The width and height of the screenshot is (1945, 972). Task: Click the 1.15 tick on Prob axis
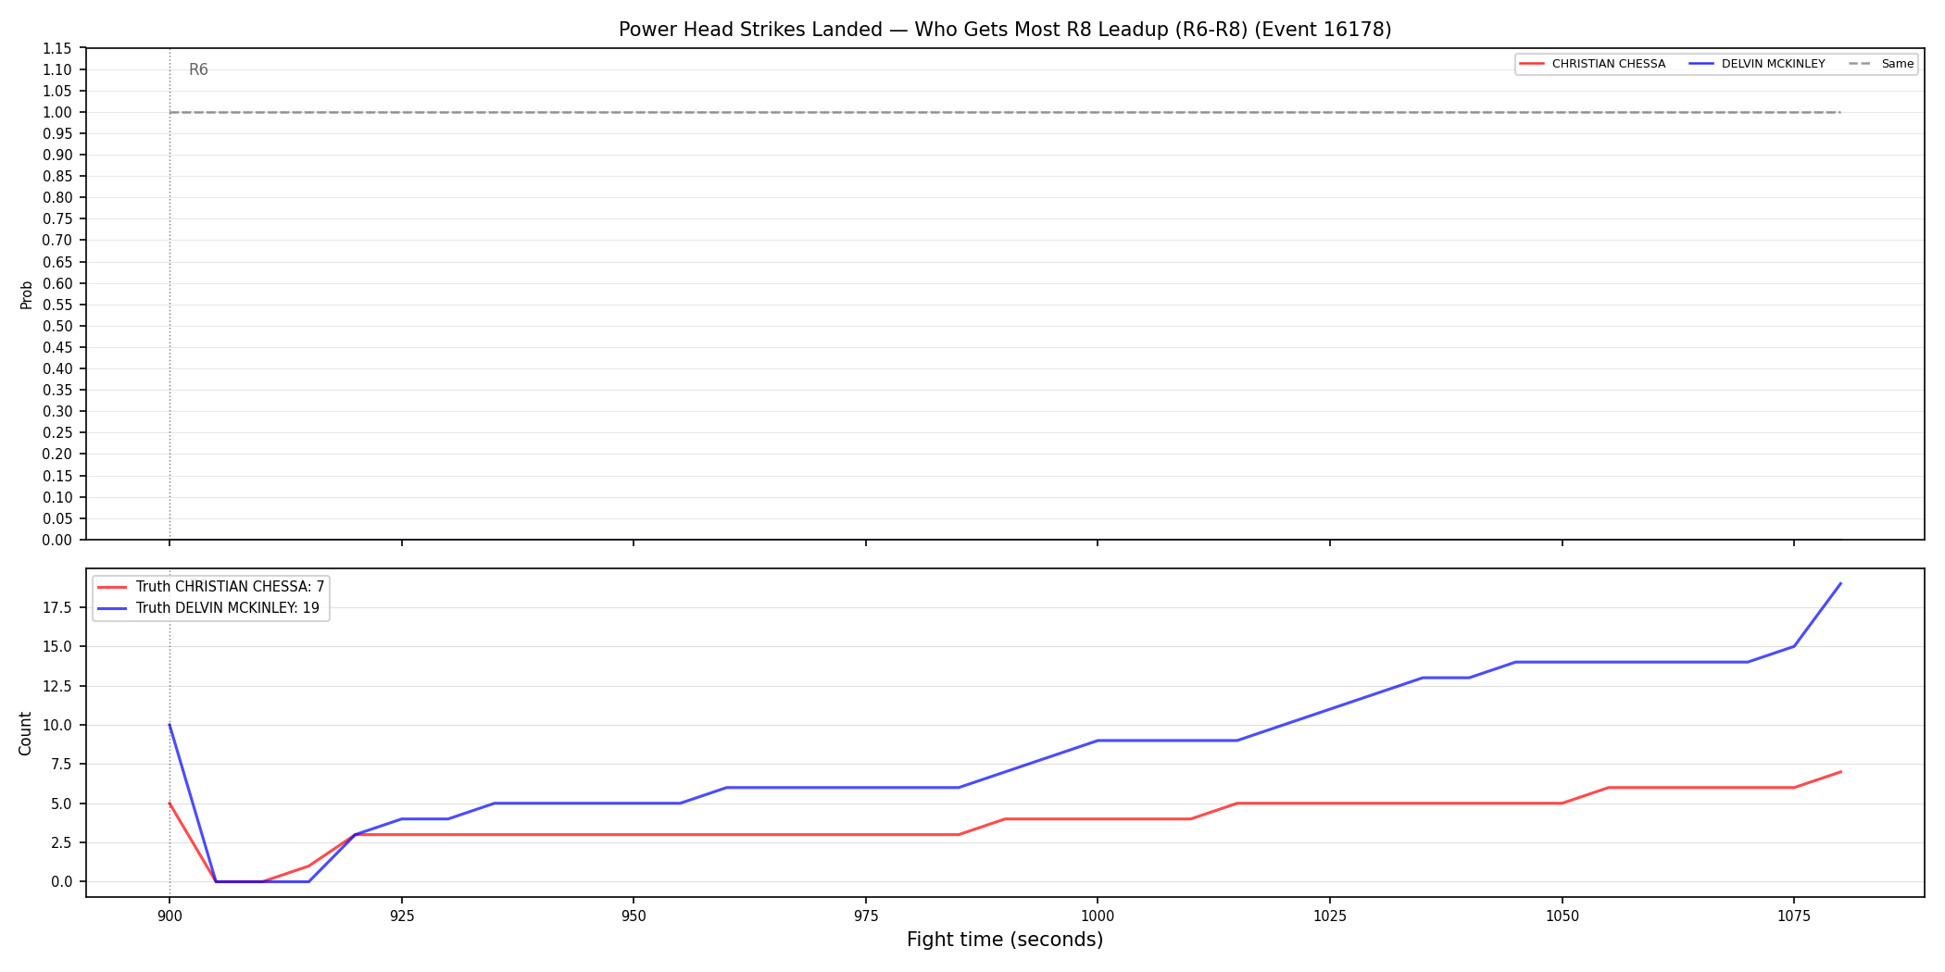click(x=57, y=48)
